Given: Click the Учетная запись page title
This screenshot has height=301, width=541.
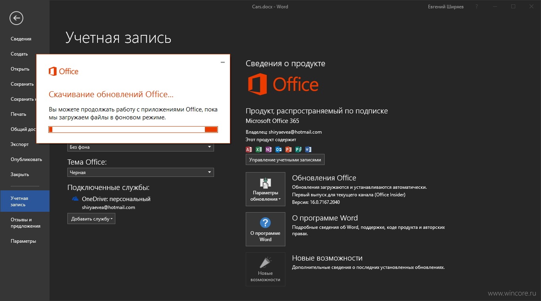Looking at the screenshot, I should (x=119, y=38).
